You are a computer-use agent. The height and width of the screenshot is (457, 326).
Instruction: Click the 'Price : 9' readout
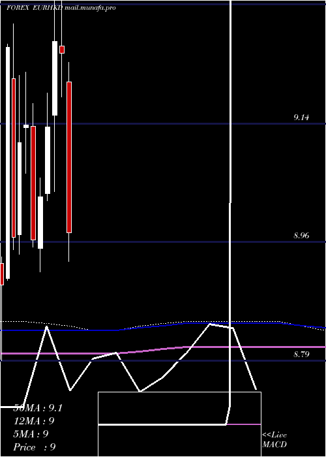tap(35, 447)
